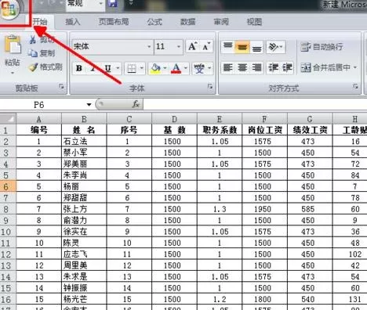Select cell with name 张上方
The image size is (367, 310).
tap(84, 209)
